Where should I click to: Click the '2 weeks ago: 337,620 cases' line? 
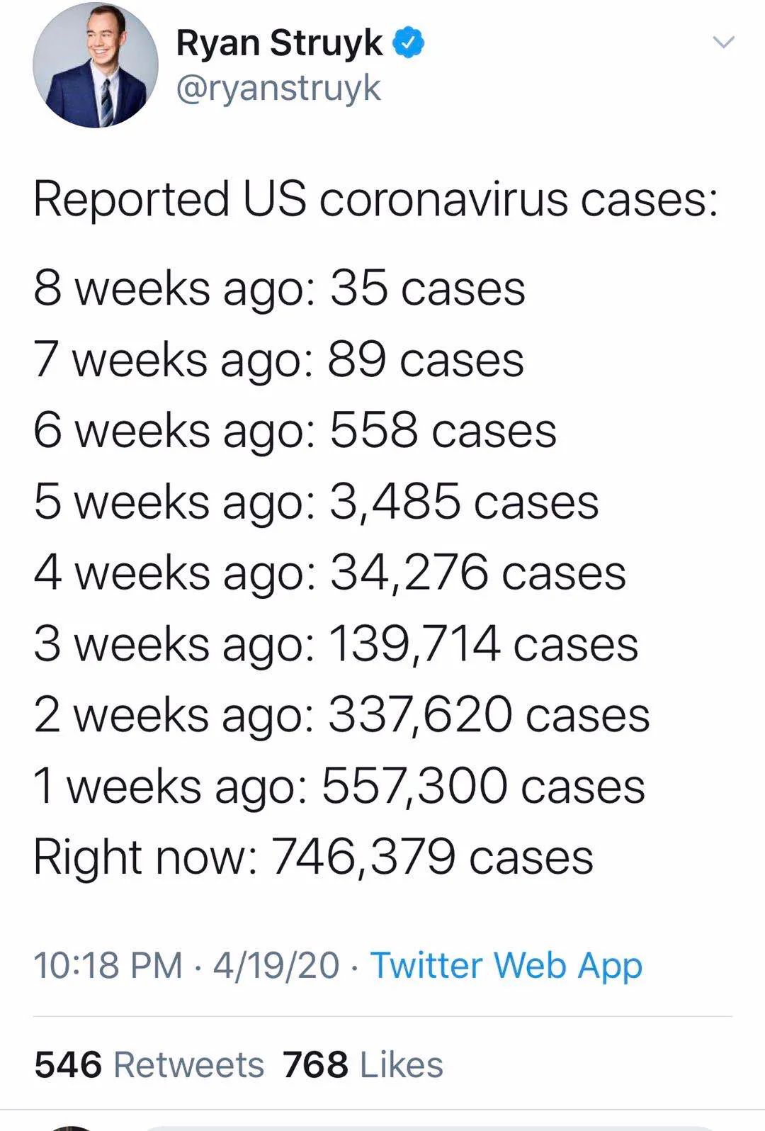click(x=341, y=715)
